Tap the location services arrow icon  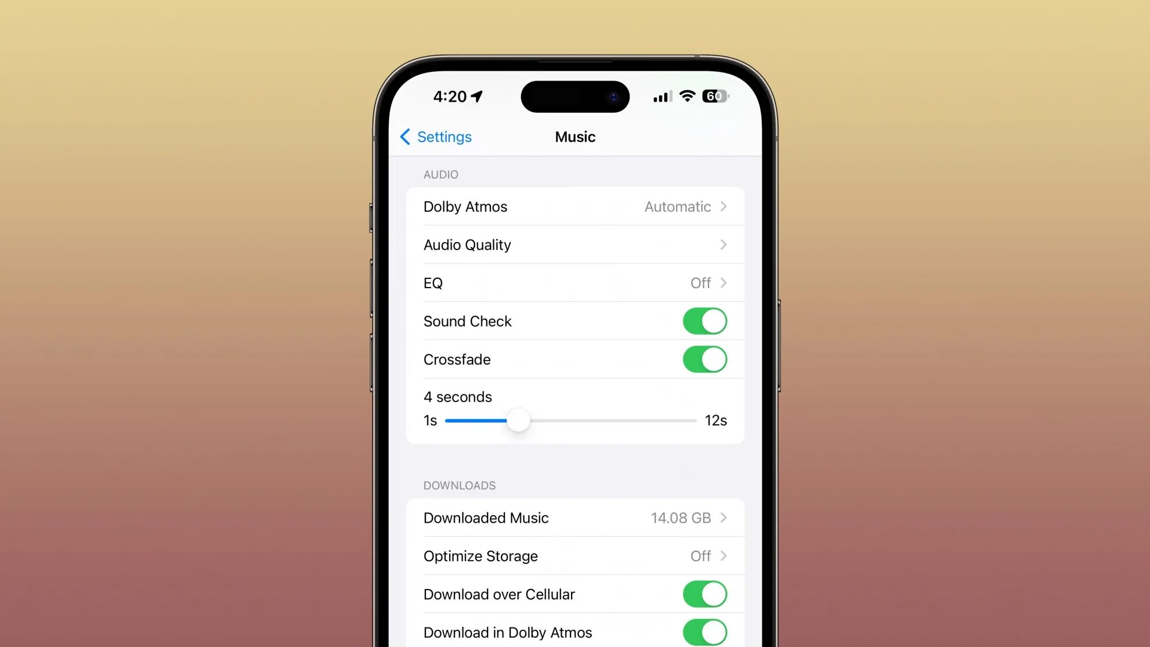(x=484, y=97)
